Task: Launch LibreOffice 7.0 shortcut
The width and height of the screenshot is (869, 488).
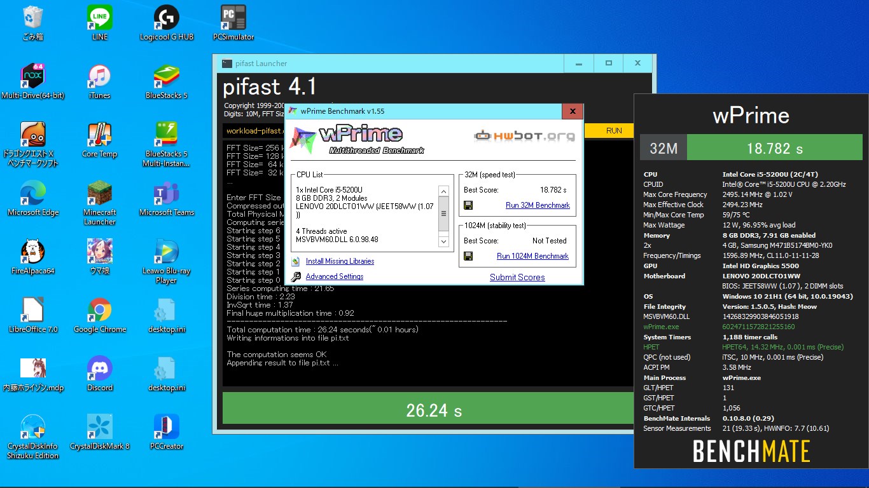Action: 32,315
